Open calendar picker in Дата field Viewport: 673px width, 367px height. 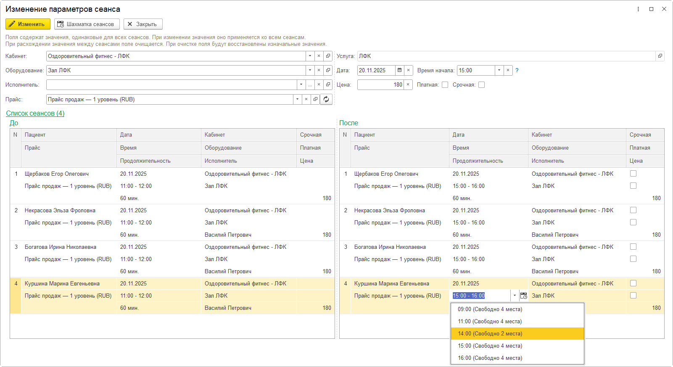tap(399, 70)
